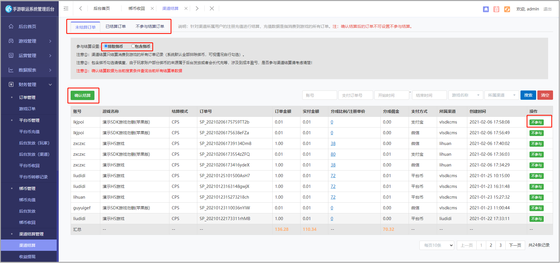The width and height of the screenshot is (560, 263).
Task: Open the 渠道结算 top tab
Action: [x=170, y=8]
